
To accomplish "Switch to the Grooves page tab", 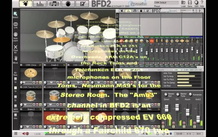I will pos(54,4).
